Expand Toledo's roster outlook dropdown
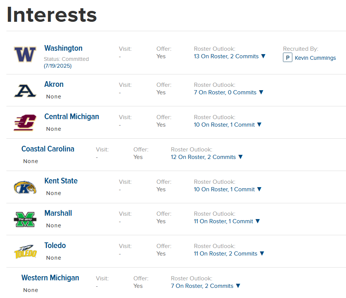The height and width of the screenshot is (298, 346). coord(262,254)
